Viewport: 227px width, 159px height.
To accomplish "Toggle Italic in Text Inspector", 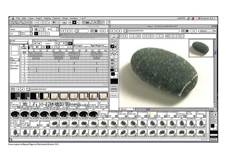I will coord(40,29).
